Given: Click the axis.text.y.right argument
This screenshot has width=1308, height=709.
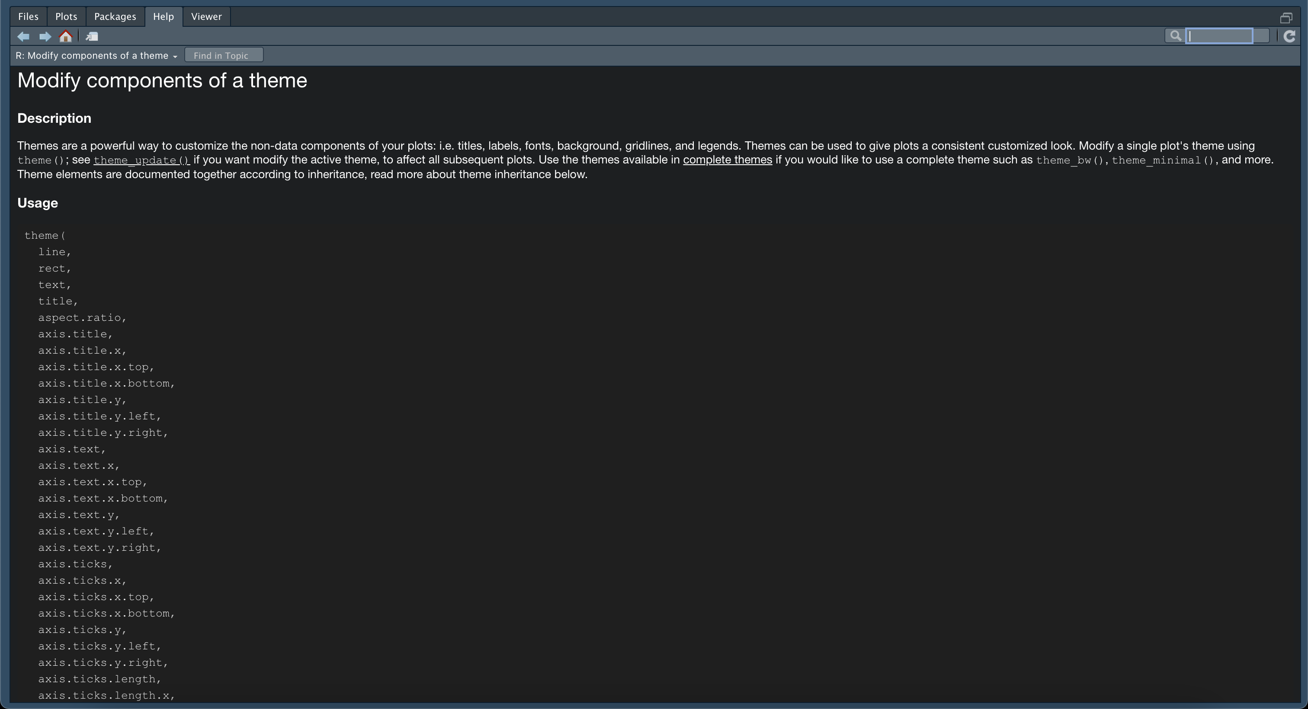Looking at the screenshot, I should (99, 548).
